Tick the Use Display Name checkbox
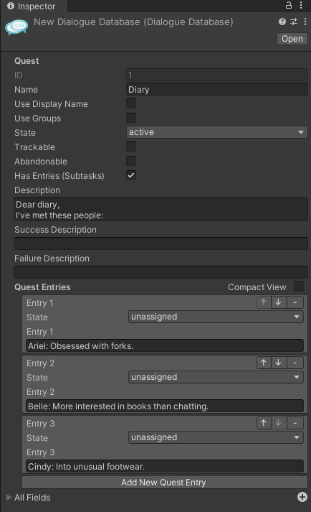Image resolution: width=311 pixels, height=512 pixels. [131, 103]
